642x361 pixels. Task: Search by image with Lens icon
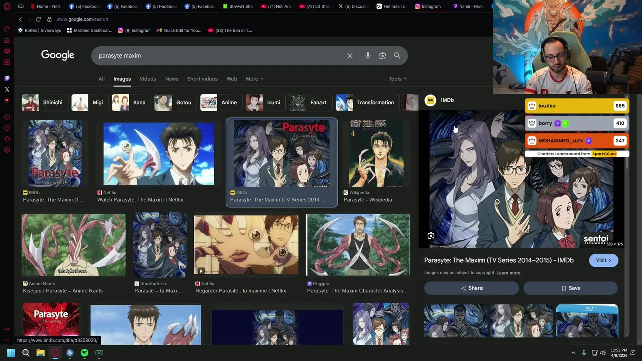[382, 56]
